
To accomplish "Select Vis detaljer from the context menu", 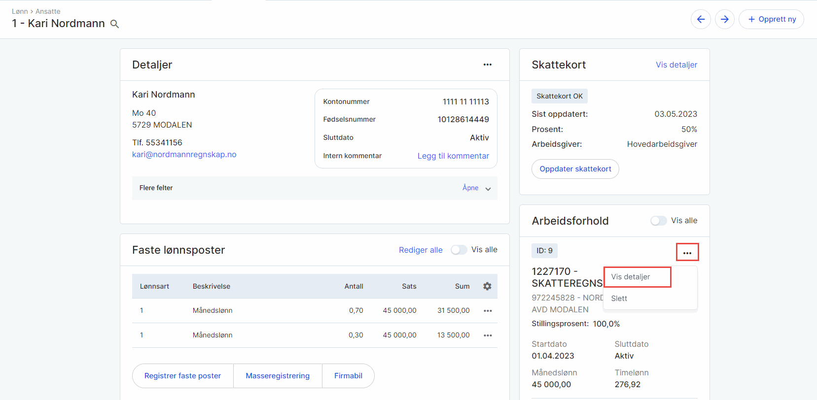I will click(x=631, y=277).
